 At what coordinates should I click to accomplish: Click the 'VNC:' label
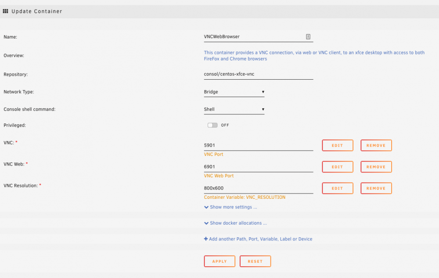[x=9, y=143]
